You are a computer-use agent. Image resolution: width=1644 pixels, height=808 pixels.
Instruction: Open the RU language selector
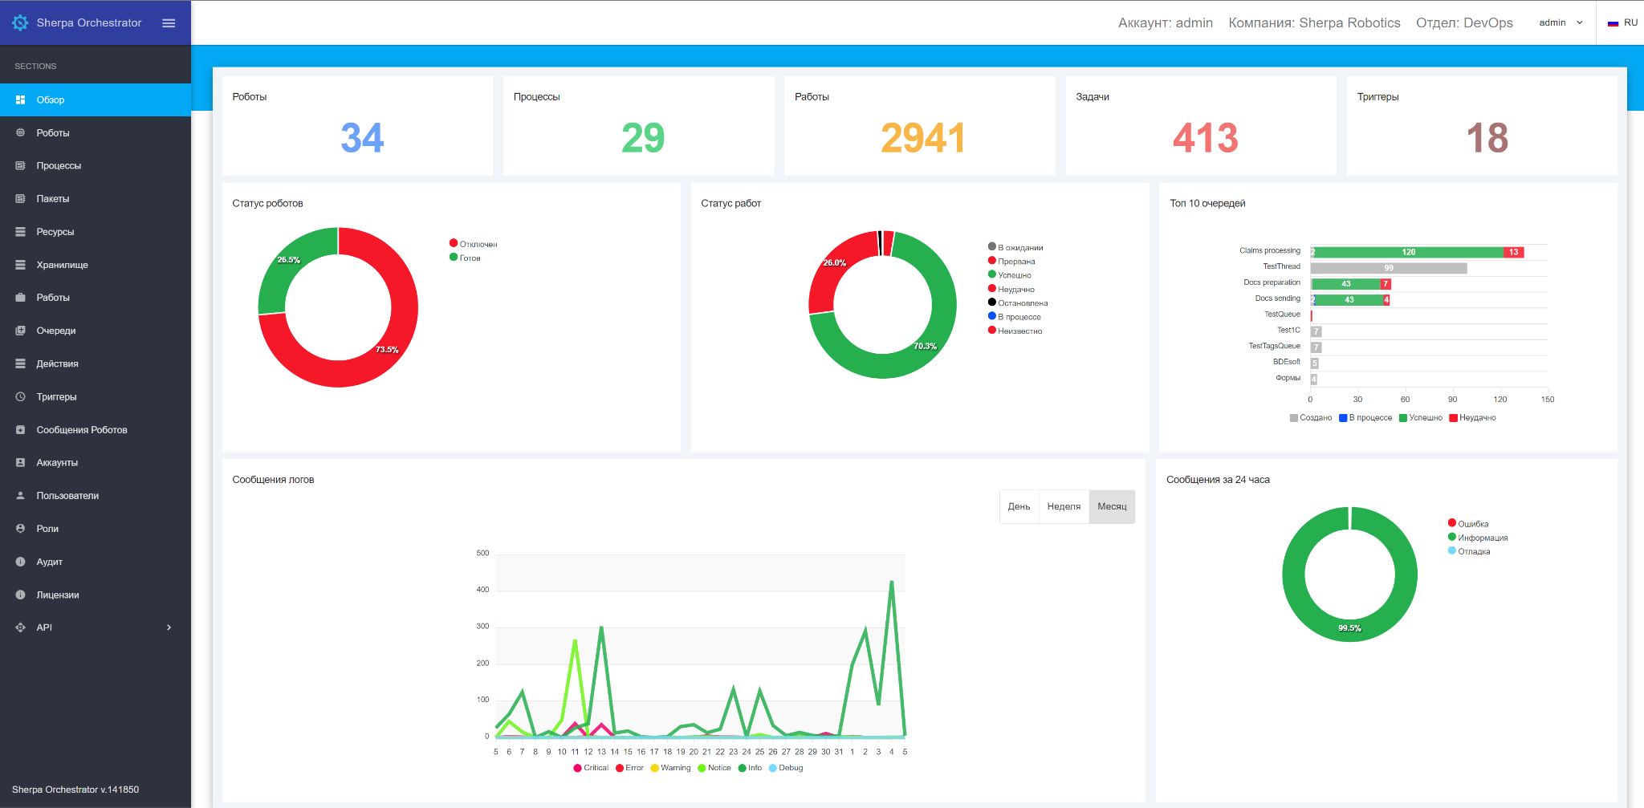click(1622, 23)
